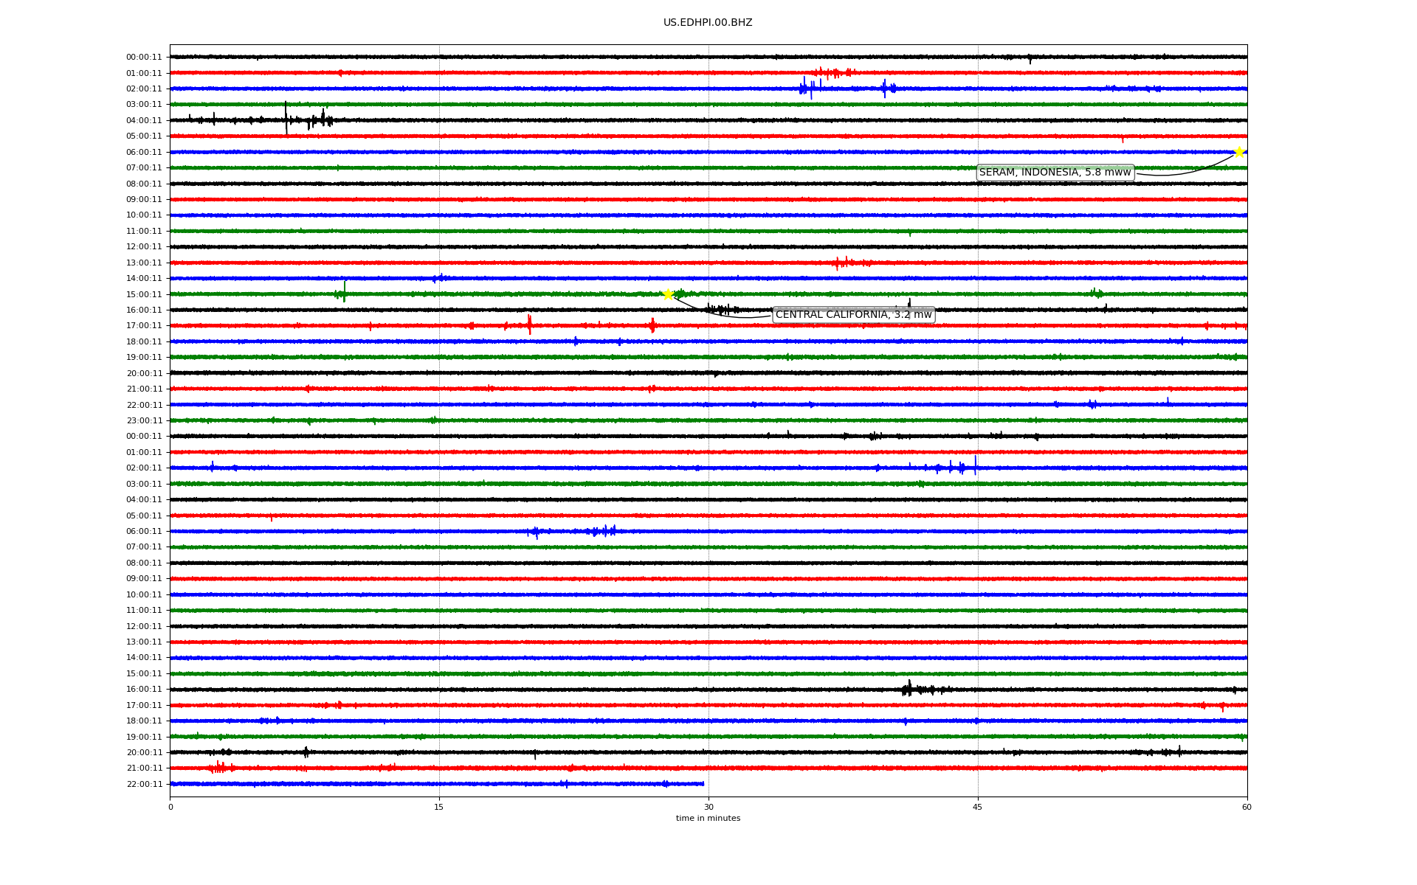Click the first 00:00:11 row label
Viewport: 1417px width, 885px height.
tap(144, 58)
